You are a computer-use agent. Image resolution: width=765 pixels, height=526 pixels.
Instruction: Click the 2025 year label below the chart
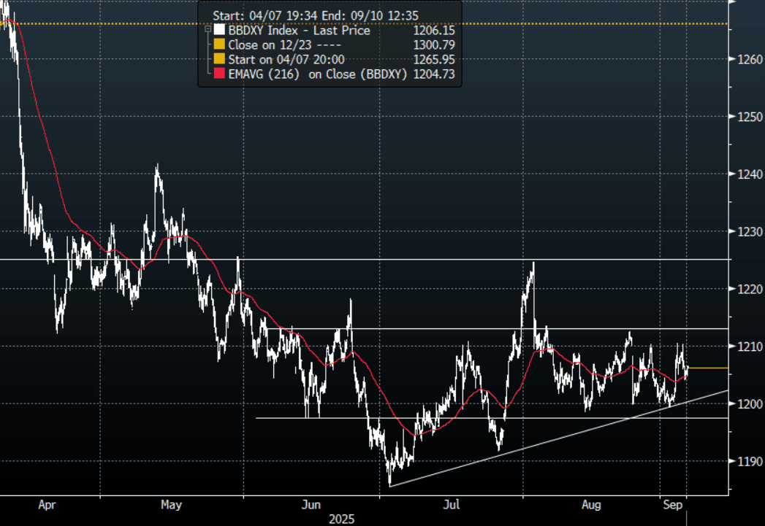(x=342, y=519)
